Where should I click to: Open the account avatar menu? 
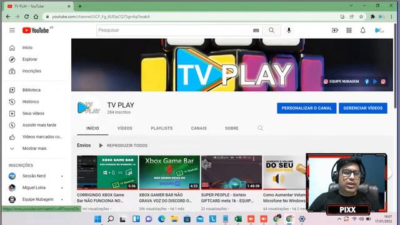point(379,31)
